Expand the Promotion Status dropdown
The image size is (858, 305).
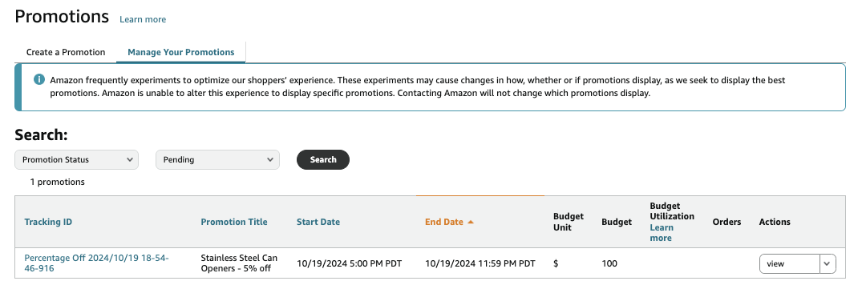pos(77,159)
